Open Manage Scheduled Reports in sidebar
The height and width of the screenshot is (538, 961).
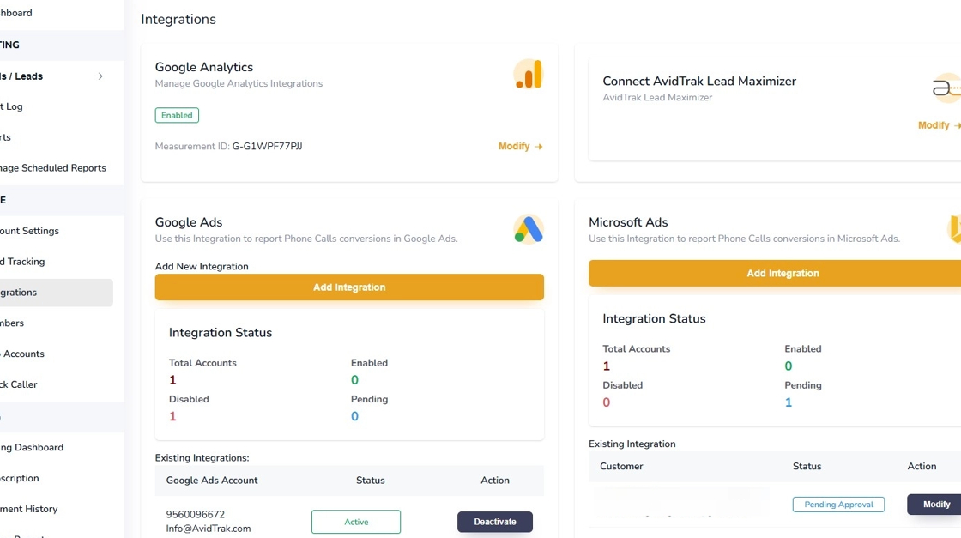coord(52,168)
